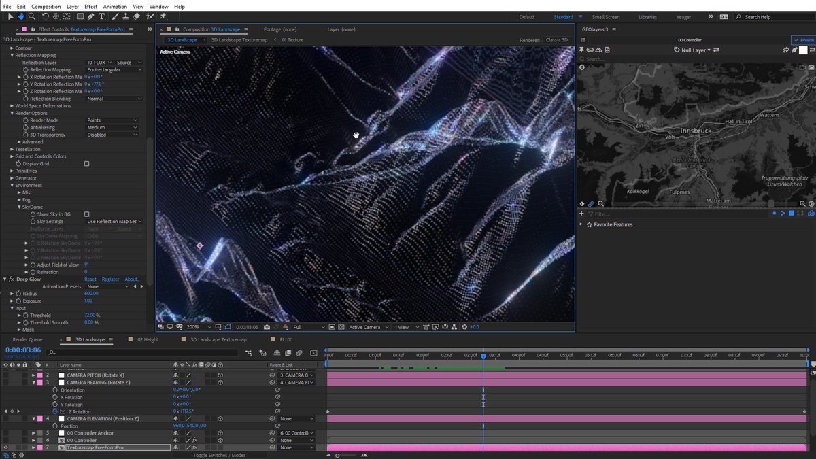Image resolution: width=816 pixels, height=459 pixels.
Task: Click the pin icon in GEOlayers panel
Action: (x=581, y=50)
